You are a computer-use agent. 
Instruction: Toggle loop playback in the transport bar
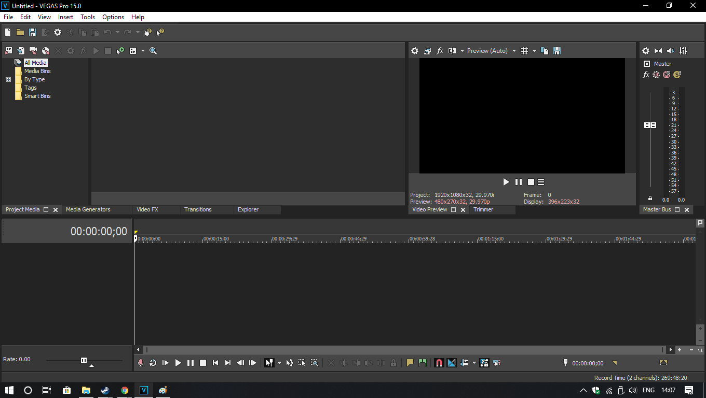[x=153, y=363]
